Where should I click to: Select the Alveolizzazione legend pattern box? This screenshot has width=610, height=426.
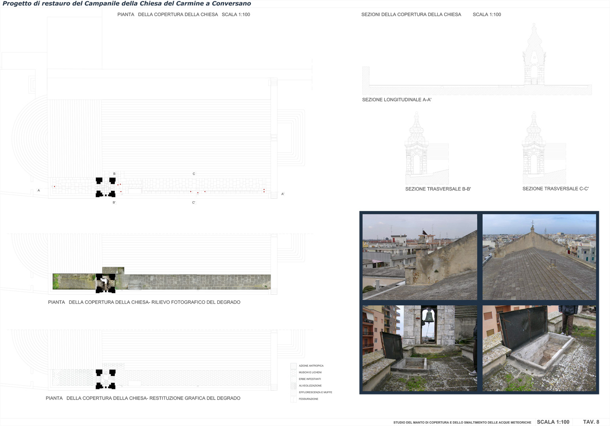click(x=293, y=386)
